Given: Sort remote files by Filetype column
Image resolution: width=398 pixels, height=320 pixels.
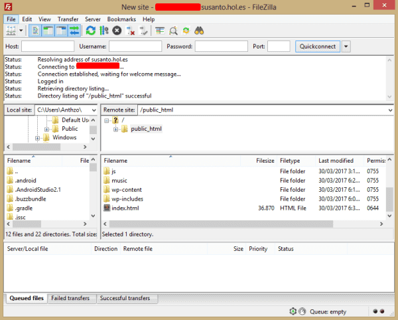Looking at the screenshot, I should coord(297,161).
